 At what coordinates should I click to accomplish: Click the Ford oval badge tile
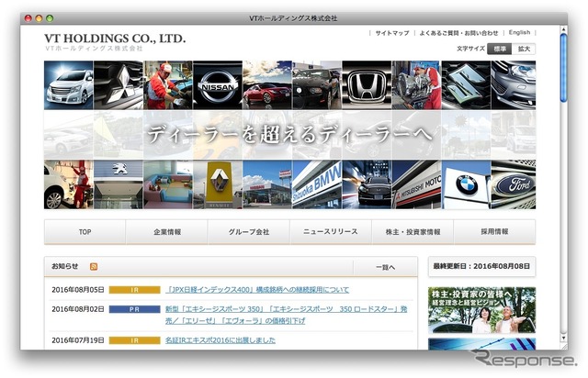pyautogui.click(x=514, y=184)
